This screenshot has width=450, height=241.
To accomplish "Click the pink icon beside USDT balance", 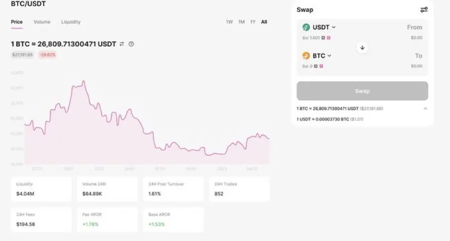I will 328,38.
